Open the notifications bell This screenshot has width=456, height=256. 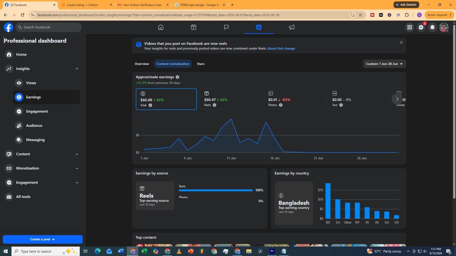click(x=432, y=27)
